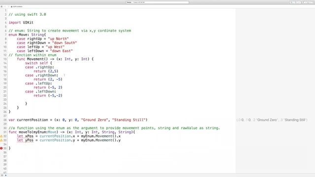Click 'let yPos' on line 33
The height and width of the screenshot is (177, 315).
pos(25,140)
